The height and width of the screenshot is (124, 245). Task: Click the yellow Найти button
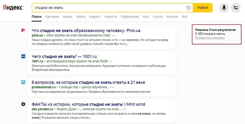(x=203, y=8)
